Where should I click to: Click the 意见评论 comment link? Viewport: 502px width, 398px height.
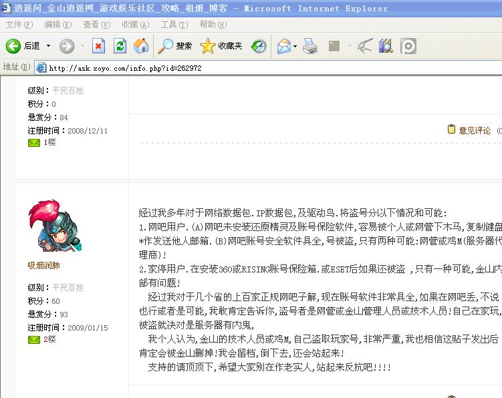(475, 130)
